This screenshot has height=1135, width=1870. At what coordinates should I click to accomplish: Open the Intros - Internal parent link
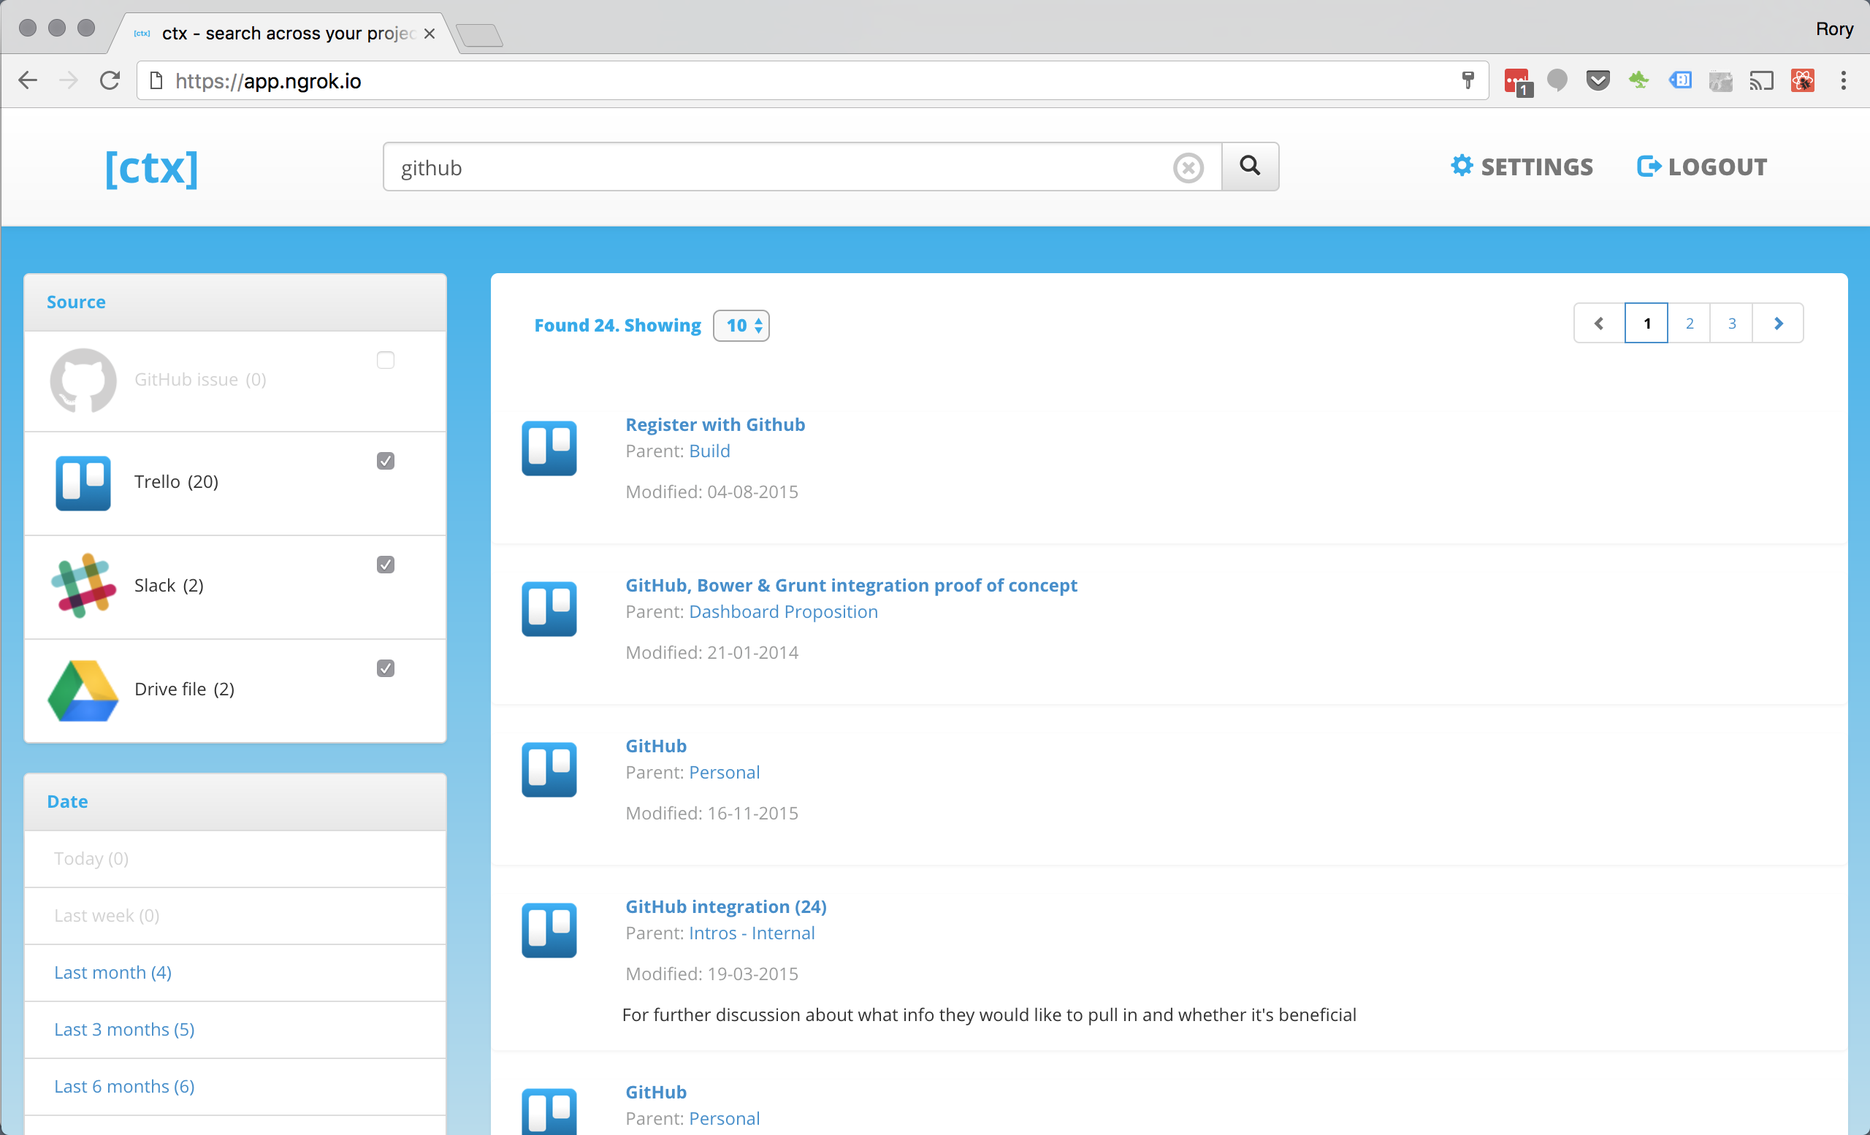752,933
